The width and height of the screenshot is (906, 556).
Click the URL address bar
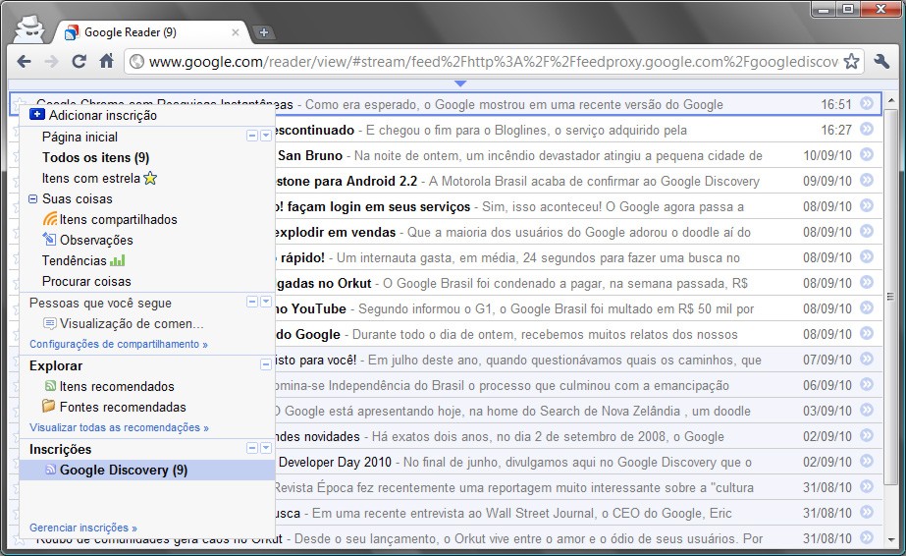pyautogui.click(x=493, y=61)
